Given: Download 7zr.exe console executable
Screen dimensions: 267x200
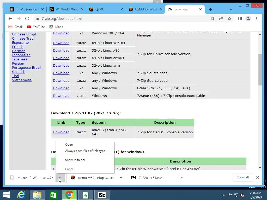Looking at the screenshot, I should click(61, 96).
